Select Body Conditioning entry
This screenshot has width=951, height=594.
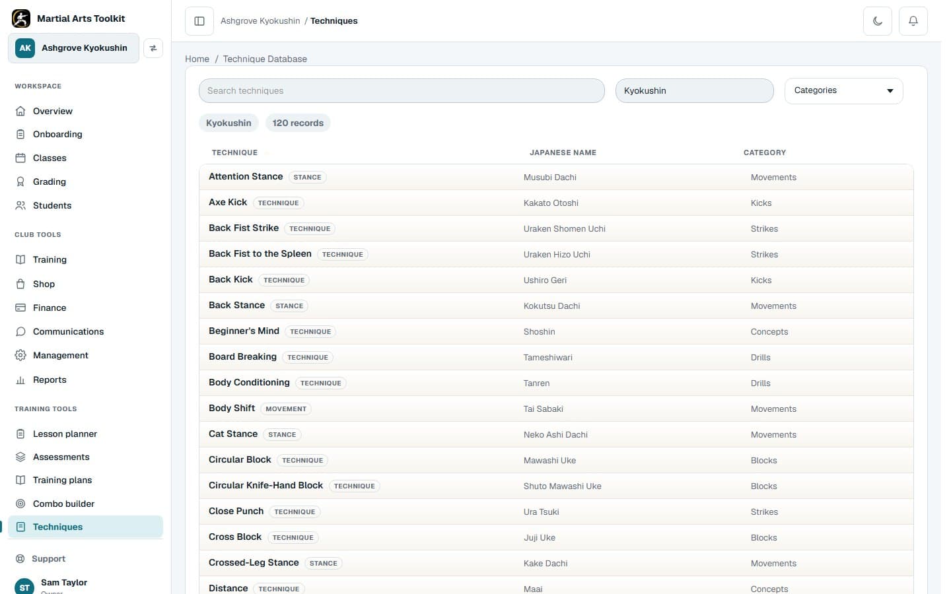[x=249, y=382]
